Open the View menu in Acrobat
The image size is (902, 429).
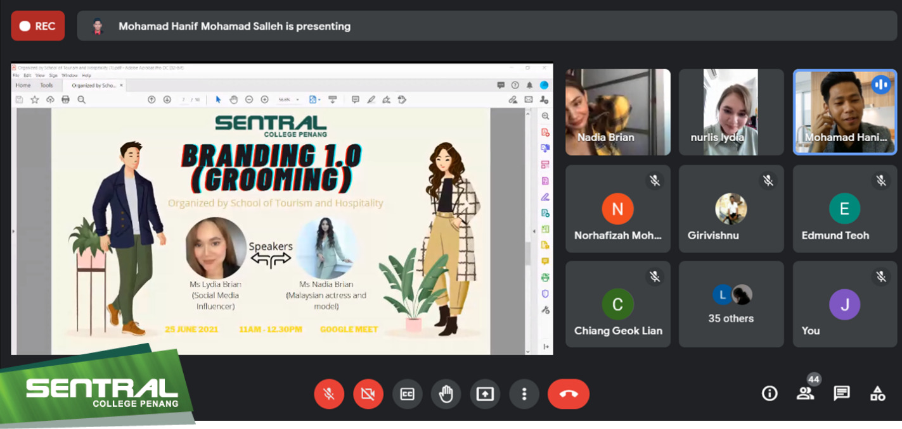39,75
